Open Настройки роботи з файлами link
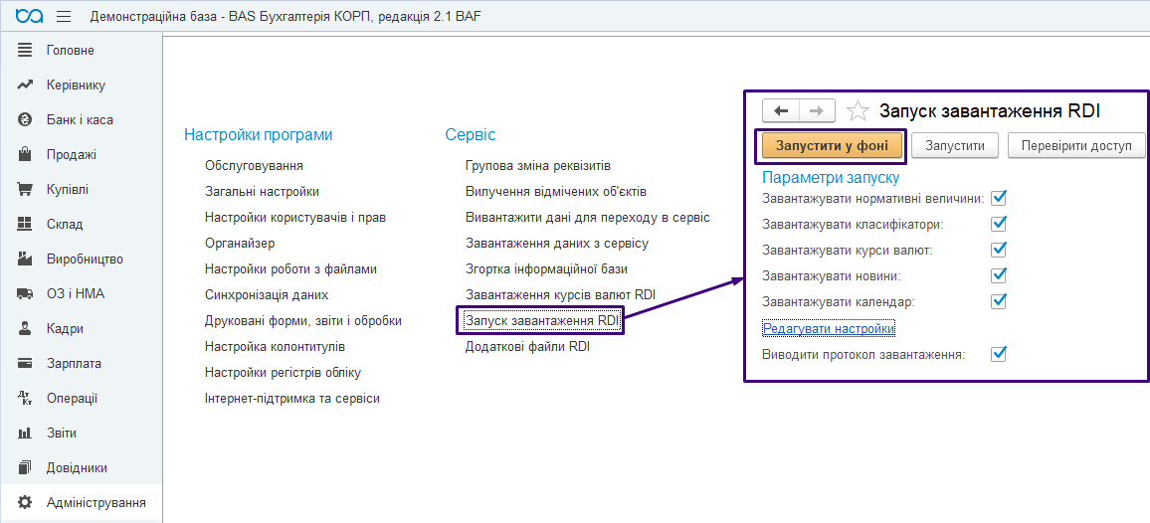The width and height of the screenshot is (1150, 523). (290, 269)
